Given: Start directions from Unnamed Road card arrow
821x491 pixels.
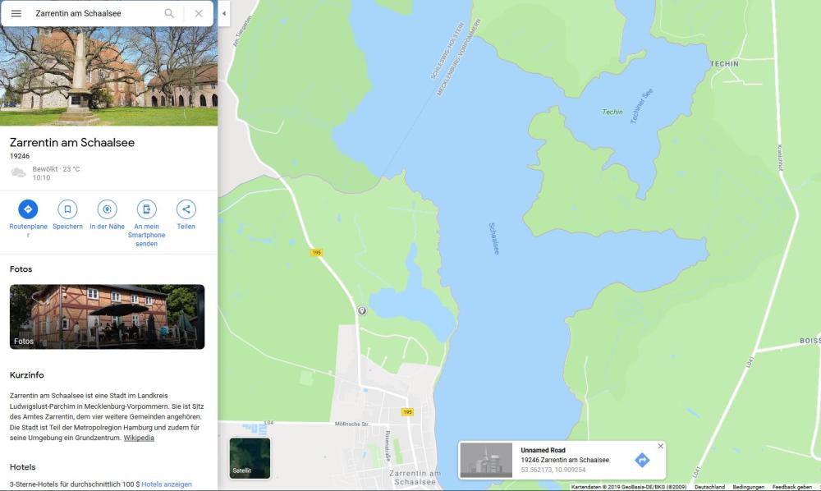Looking at the screenshot, I should pos(642,460).
